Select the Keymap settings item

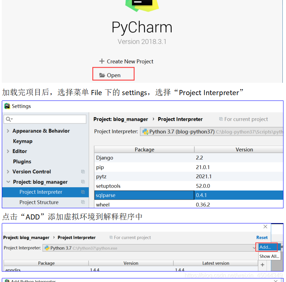(x=23, y=141)
